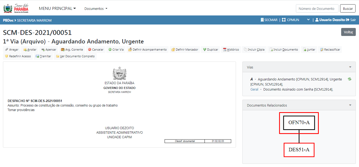Open Histórico calendar icon

[225, 50]
